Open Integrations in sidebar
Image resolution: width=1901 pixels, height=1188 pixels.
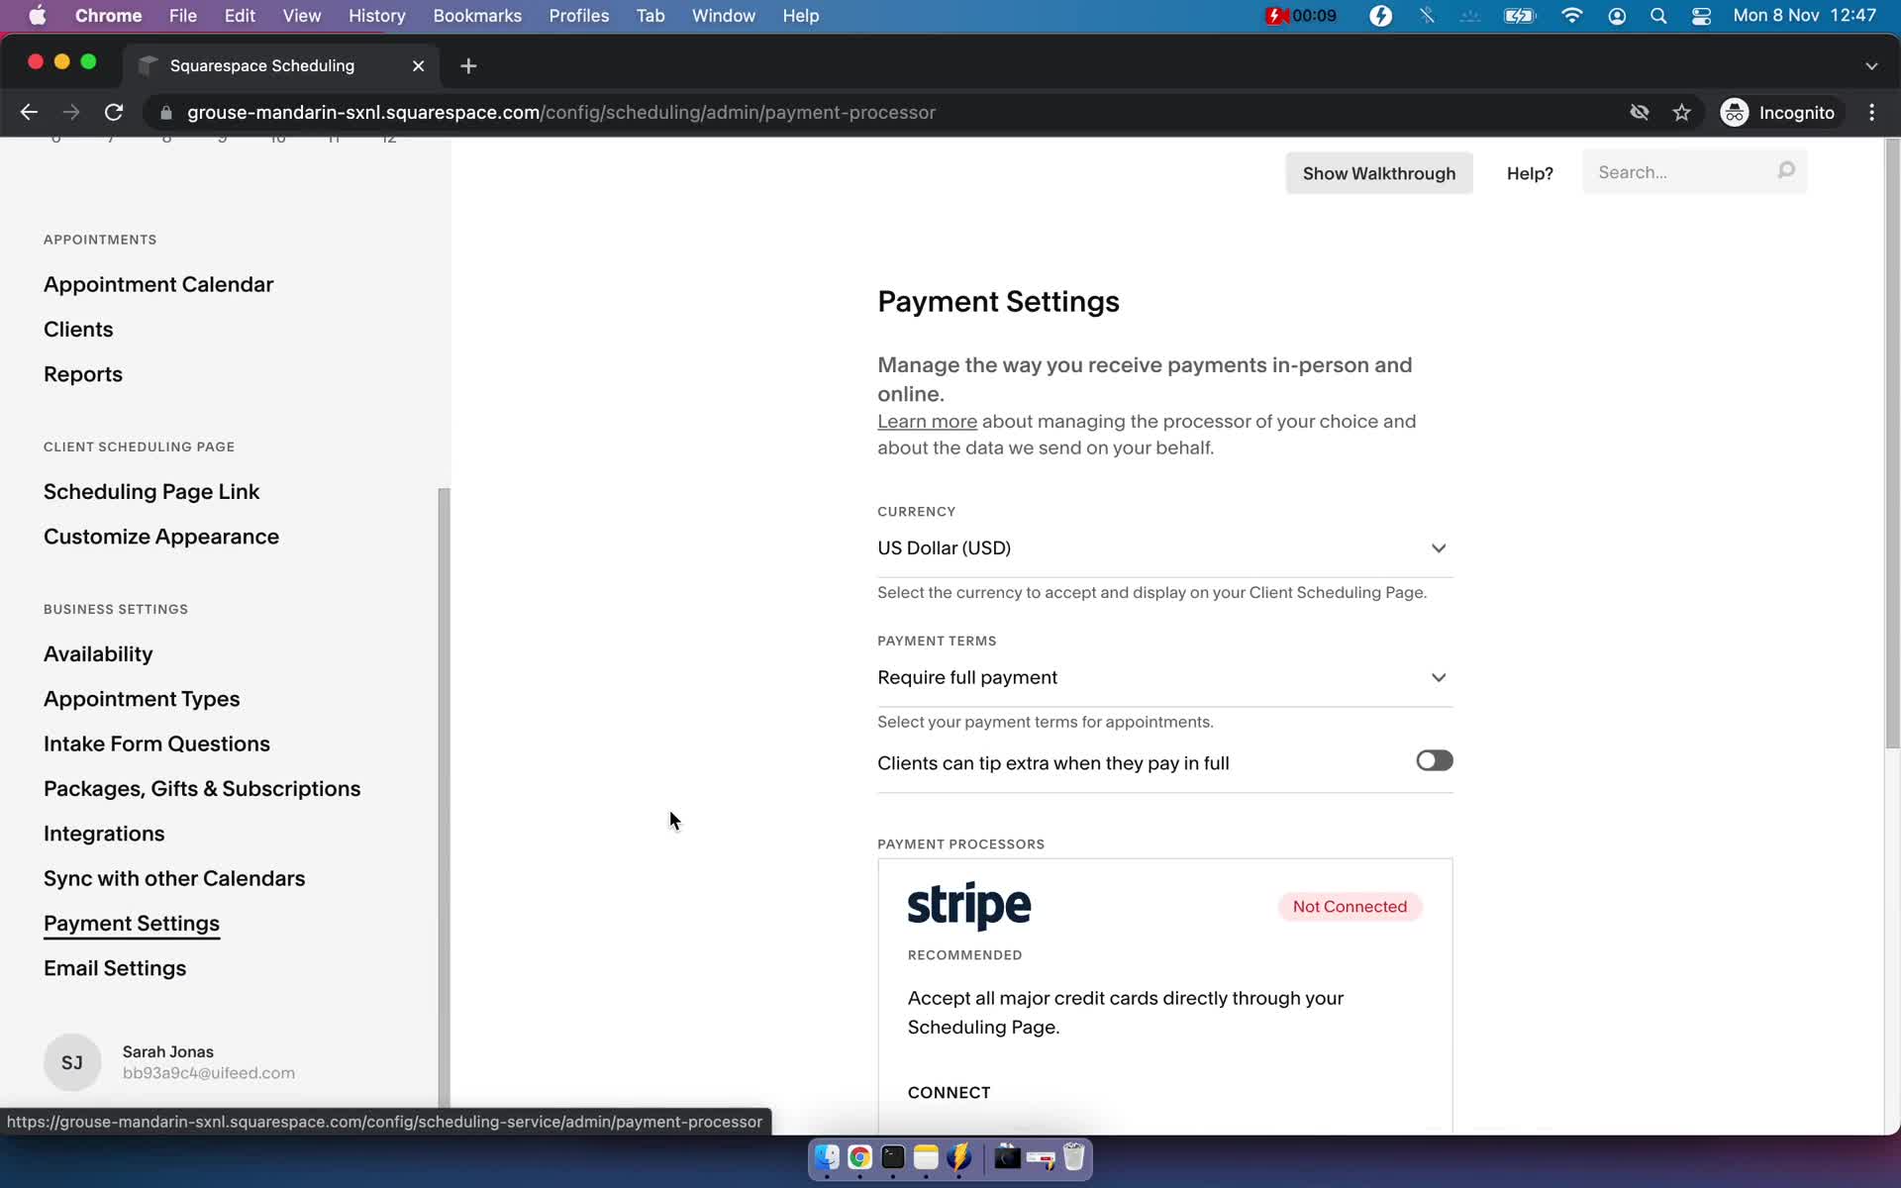[104, 834]
